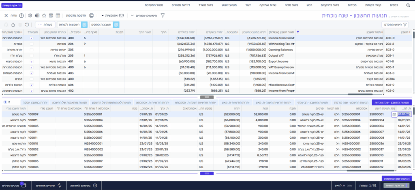Click the notification bell icon
Screen dimensions: 415x190
click(6, 25)
